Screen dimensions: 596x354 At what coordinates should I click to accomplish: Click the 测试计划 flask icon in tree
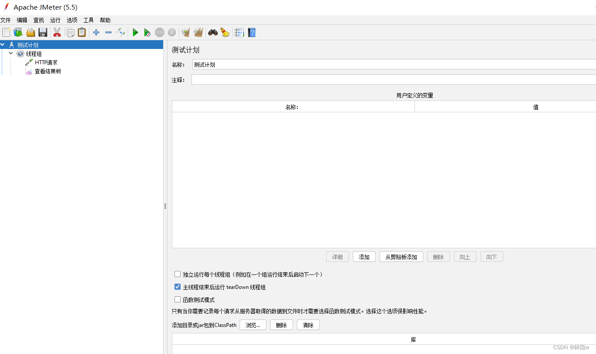pyautogui.click(x=11, y=45)
